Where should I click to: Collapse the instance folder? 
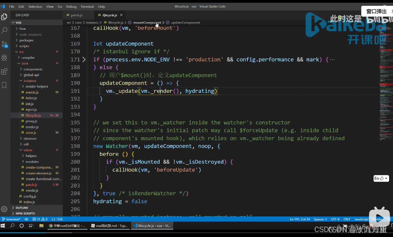click(37, 80)
